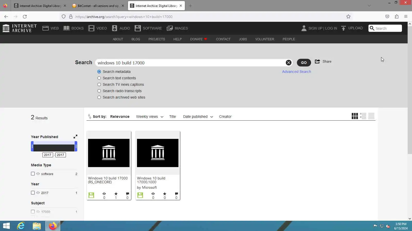412x231 pixels.
Task: Select Search TV news captions option
Action: (99, 84)
